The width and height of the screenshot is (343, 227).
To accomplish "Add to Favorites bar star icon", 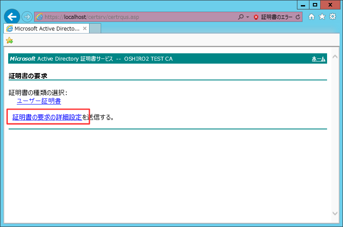I will 9,40.
